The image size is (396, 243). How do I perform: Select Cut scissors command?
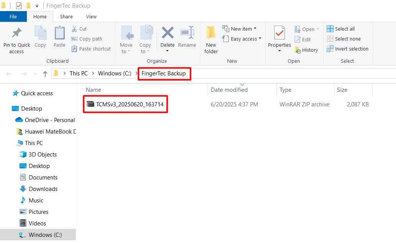[79, 29]
